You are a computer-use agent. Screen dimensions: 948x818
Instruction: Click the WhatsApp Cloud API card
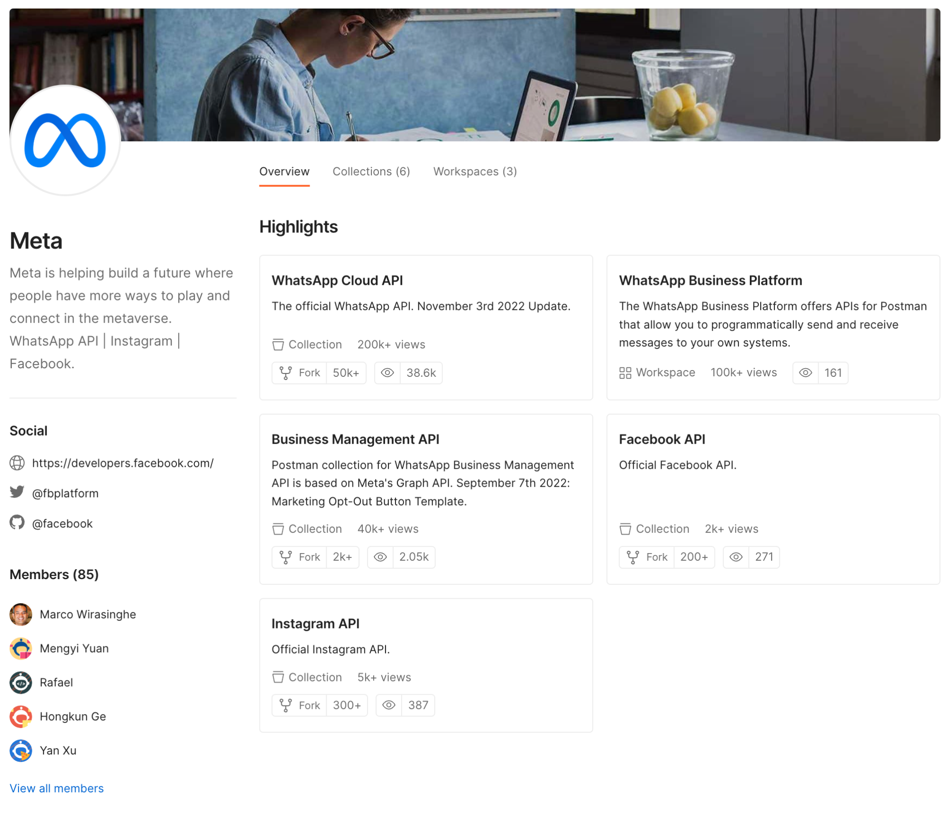[426, 327]
